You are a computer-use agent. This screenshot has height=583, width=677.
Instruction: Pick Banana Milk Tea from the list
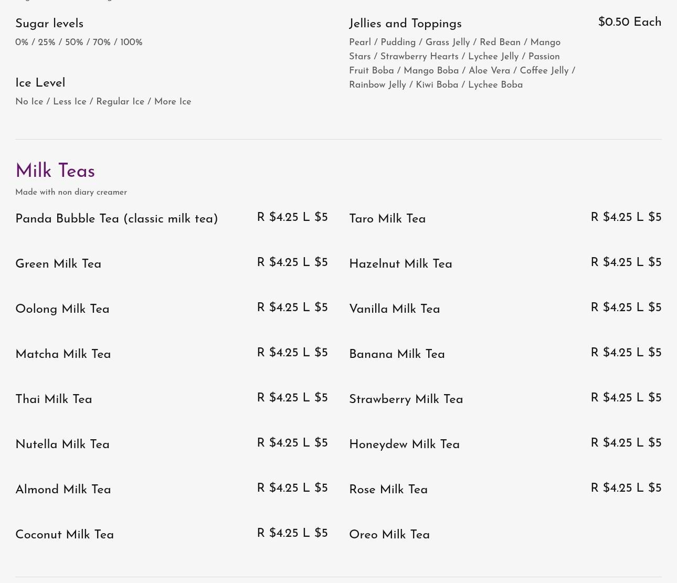(x=397, y=354)
